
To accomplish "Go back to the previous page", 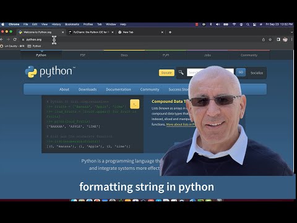I will pyautogui.click(x=2, y=40).
